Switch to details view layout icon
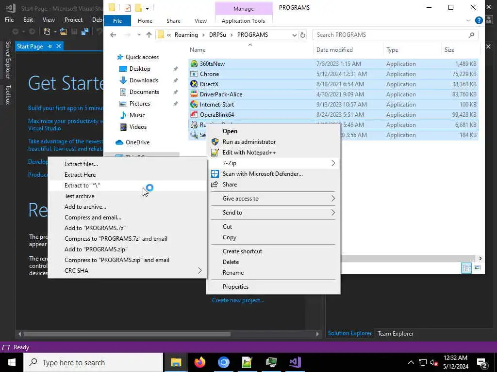 [466, 268]
